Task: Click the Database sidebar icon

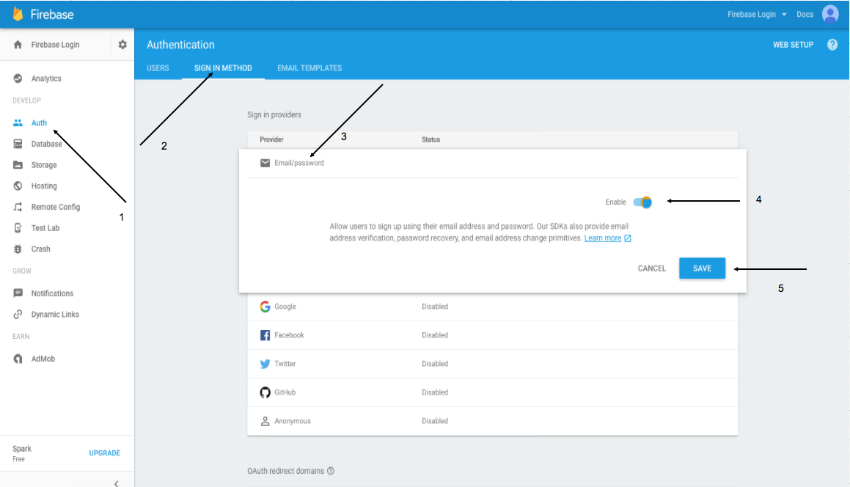Action: [18, 144]
